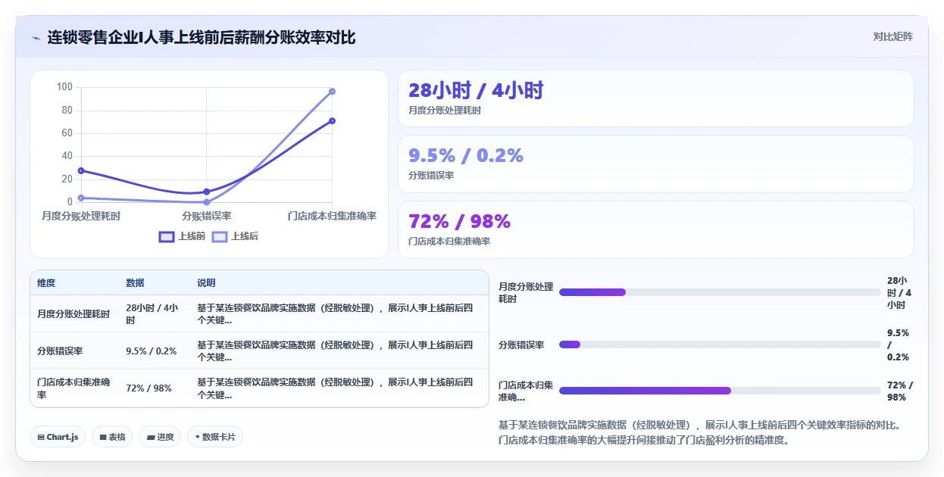The width and height of the screenshot is (944, 477).
Task: Click the 表格 chip
Action: (112, 437)
